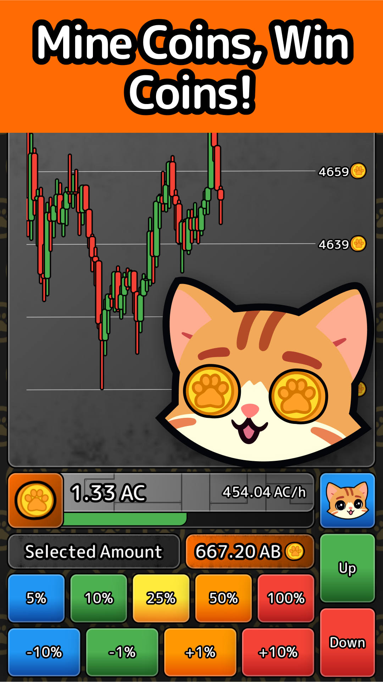
Task: Increase amount with the +1% button
Action: 200,652
